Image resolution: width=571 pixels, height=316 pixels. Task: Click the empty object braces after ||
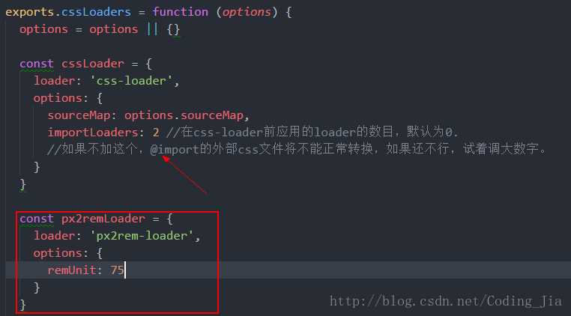[x=173, y=29]
